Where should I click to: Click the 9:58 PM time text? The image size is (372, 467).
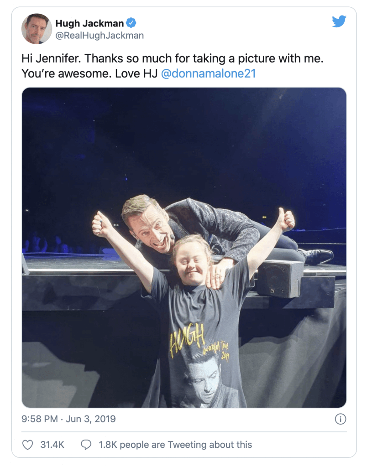[x=39, y=419]
